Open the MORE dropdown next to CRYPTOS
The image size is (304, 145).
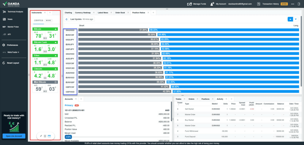point(48,20)
